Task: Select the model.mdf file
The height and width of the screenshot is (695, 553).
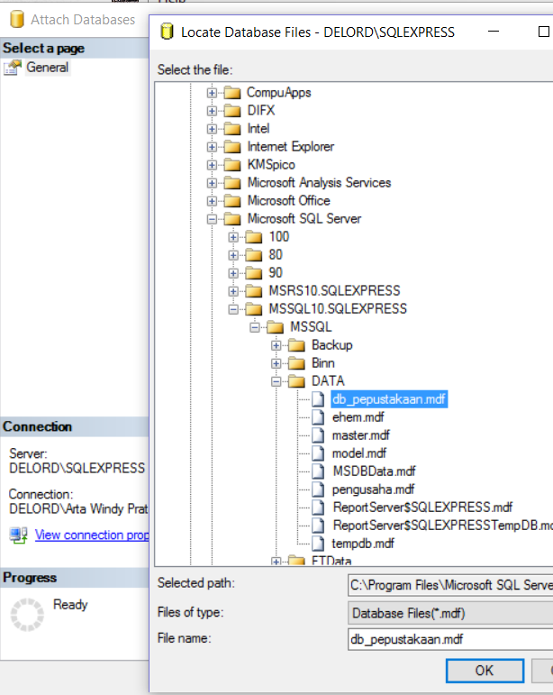Action: click(x=359, y=453)
